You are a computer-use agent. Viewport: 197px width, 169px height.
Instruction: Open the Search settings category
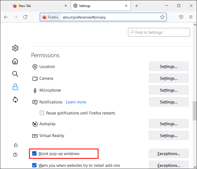pos(15,74)
